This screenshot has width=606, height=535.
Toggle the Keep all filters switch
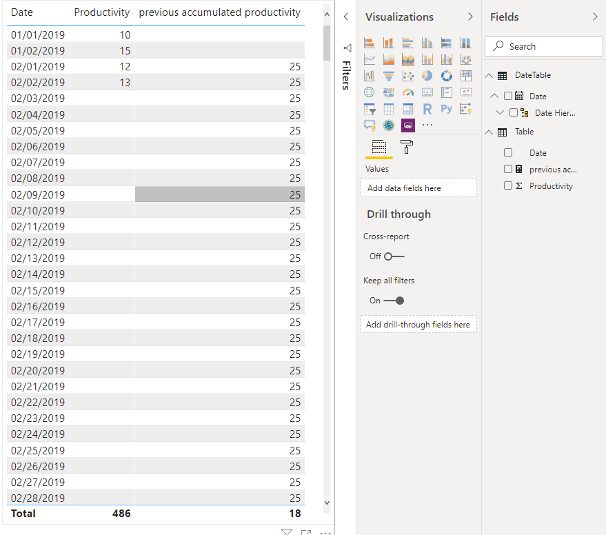pos(394,301)
